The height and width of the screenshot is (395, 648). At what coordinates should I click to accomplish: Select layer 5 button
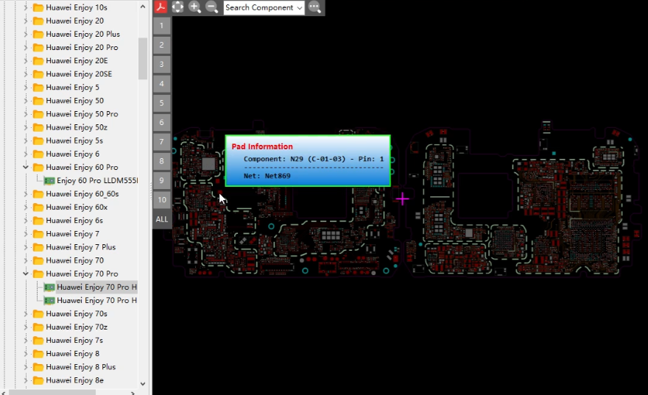pos(161,103)
